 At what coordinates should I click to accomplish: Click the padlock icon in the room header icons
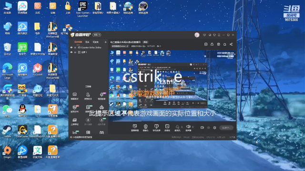pos(212,44)
